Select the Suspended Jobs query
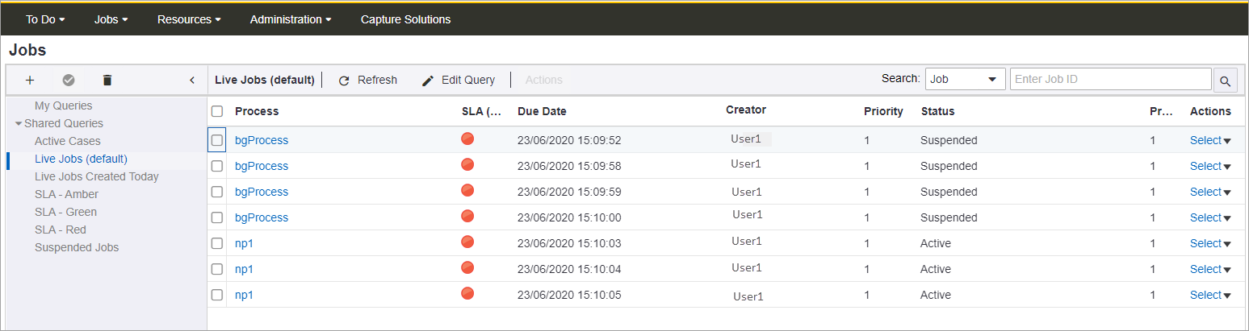The image size is (1249, 331). coord(77,247)
